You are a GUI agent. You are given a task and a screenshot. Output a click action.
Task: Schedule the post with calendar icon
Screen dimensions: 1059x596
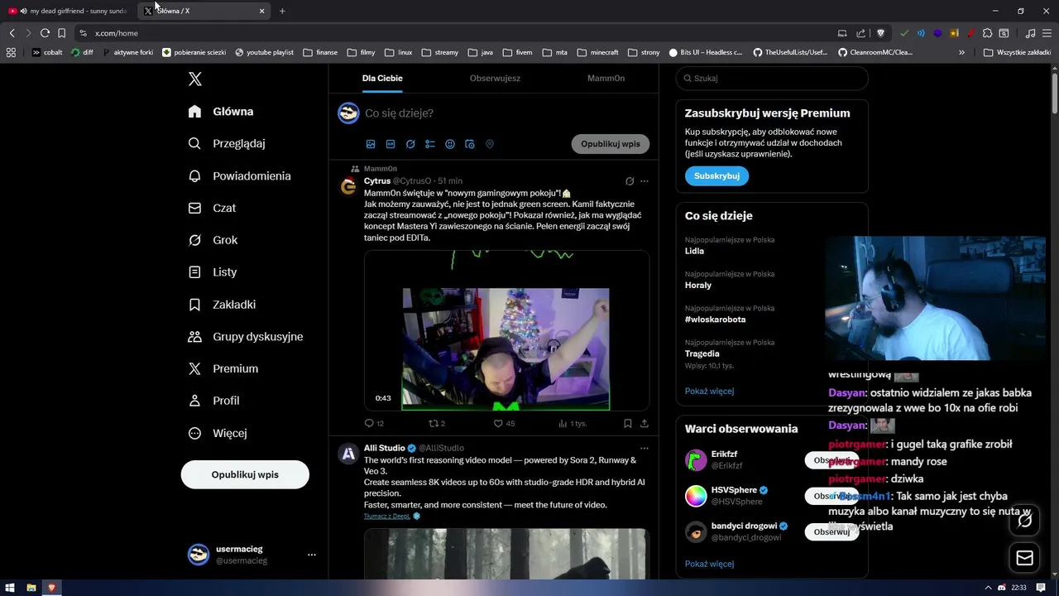[470, 144]
